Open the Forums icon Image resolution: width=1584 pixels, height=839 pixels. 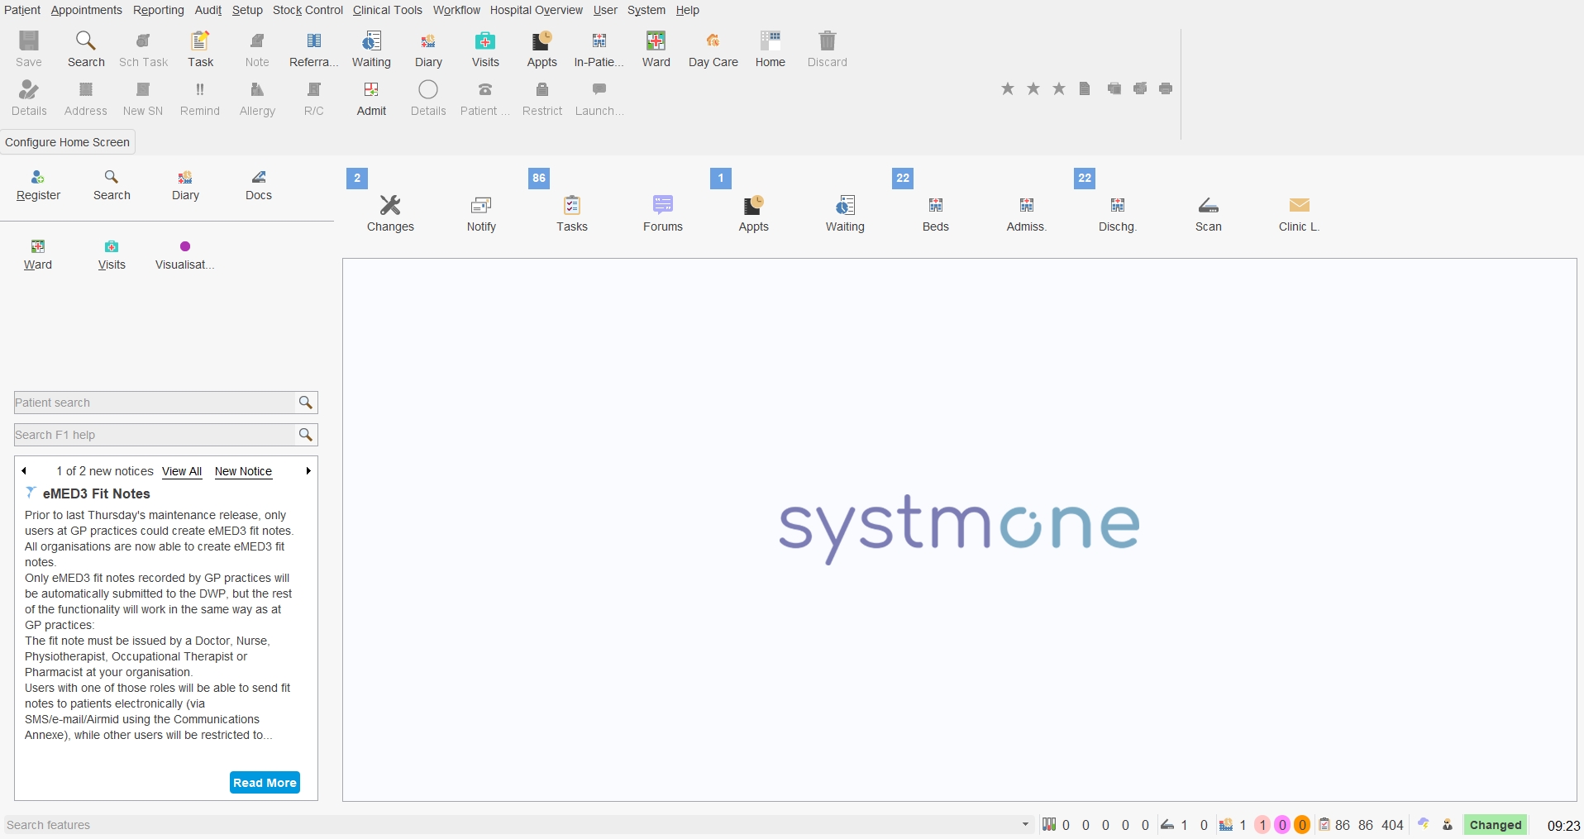pos(663,213)
